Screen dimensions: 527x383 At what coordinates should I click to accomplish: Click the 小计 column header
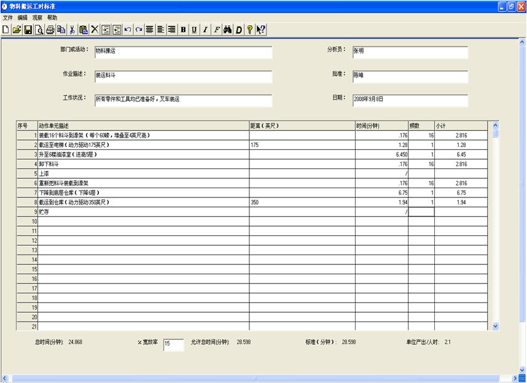coord(461,125)
